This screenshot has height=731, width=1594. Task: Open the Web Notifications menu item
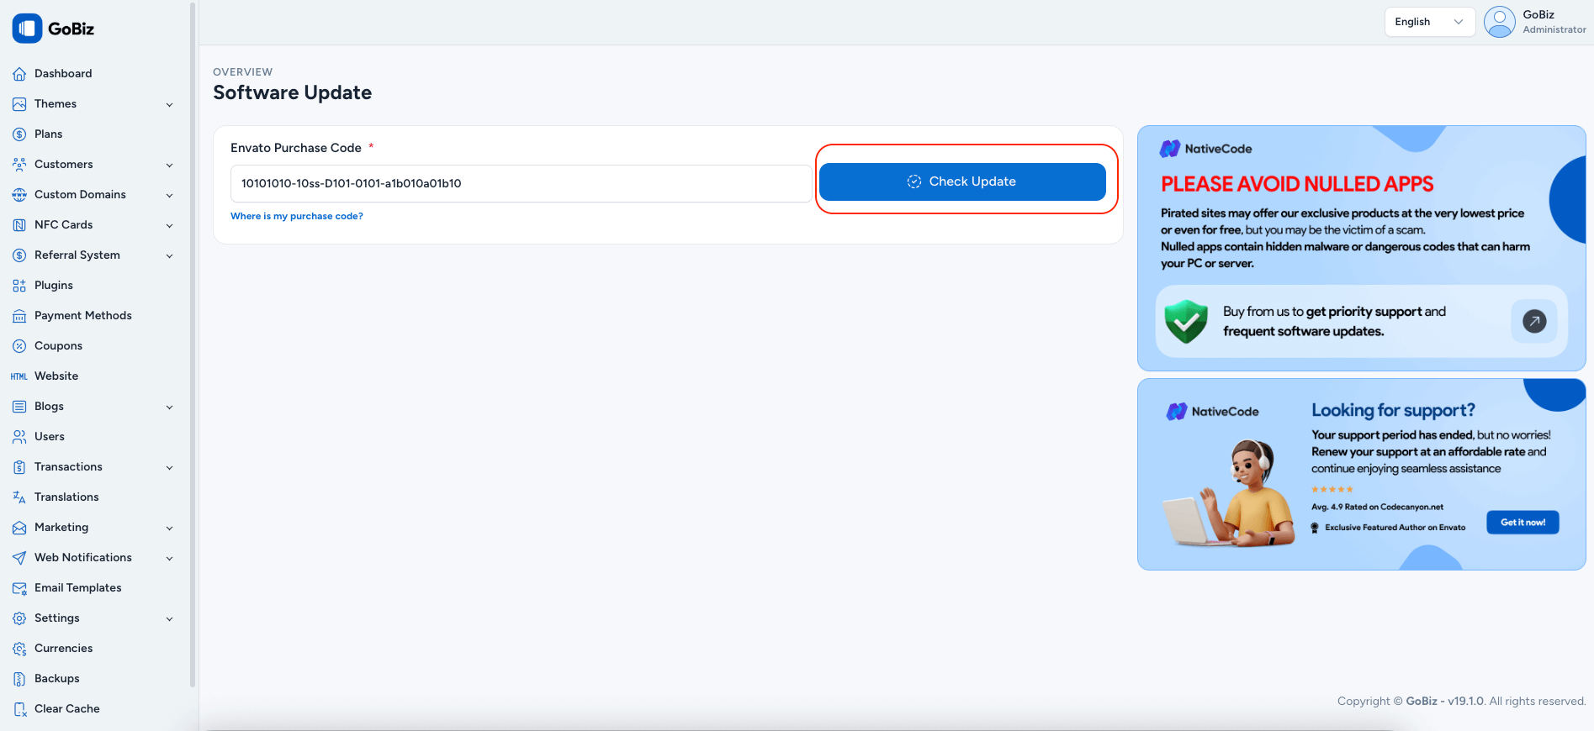pos(94,558)
